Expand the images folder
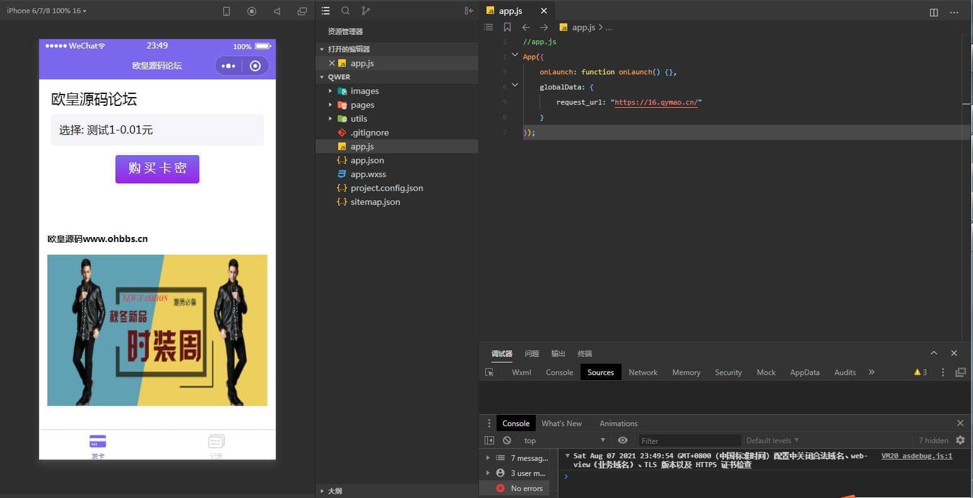The image size is (973, 498). [x=364, y=91]
